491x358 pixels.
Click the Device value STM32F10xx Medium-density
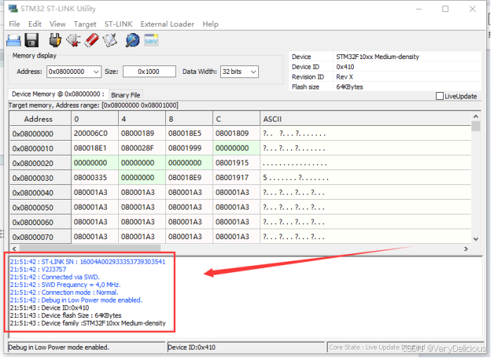click(377, 57)
